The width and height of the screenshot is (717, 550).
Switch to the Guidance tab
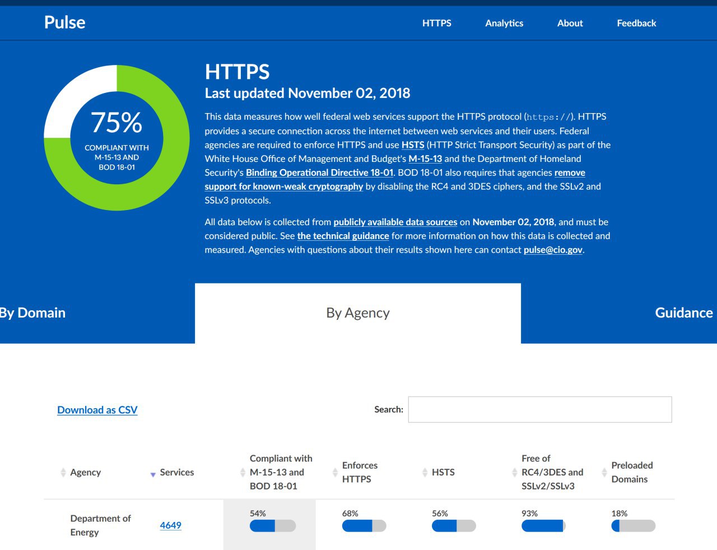point(684,313)
